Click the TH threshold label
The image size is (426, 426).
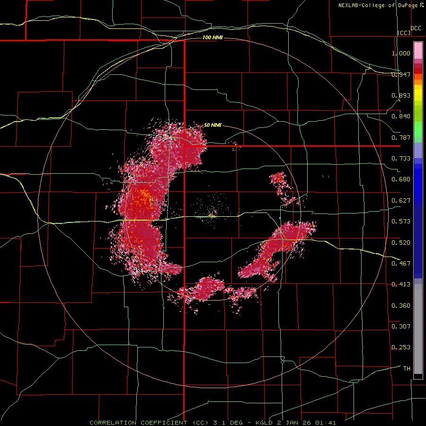coord(407,369)
